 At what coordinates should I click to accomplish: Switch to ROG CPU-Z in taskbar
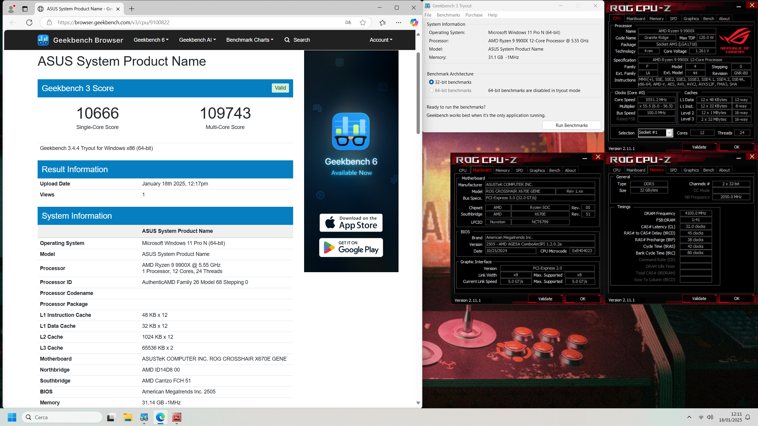pyautogui.click(x=177, y=417)
